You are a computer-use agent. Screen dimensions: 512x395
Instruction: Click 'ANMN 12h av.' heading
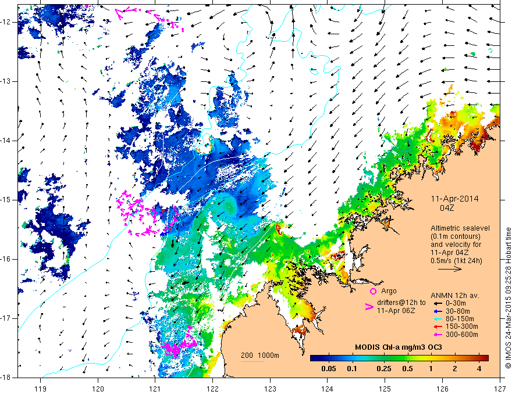coord(455,296)
